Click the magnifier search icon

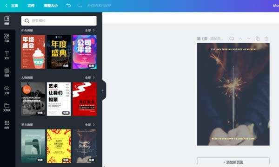click(x=27, y=21)
